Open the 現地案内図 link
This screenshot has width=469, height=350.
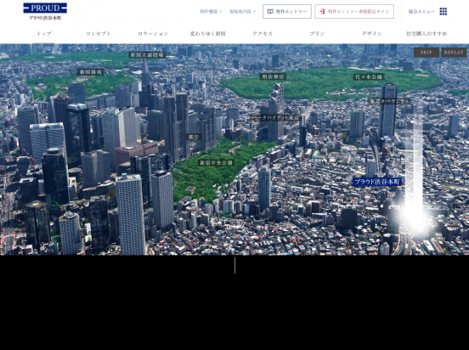[243, 12]
